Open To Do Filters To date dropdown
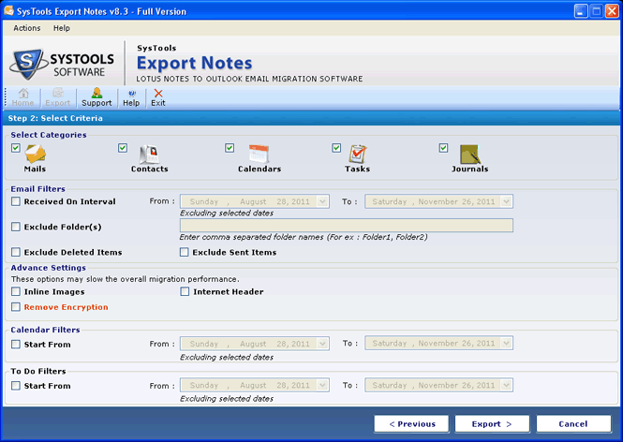623x442 pixels. point(506,385)
